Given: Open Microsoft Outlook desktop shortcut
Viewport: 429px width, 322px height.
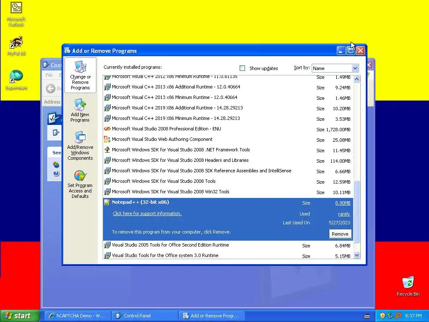Looking at the screenshot, I should click(x=16, y=14).
